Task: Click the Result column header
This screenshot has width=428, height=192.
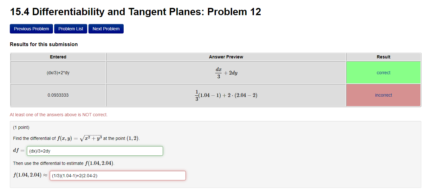Action: pyautogui.click(x=383, y=57)
